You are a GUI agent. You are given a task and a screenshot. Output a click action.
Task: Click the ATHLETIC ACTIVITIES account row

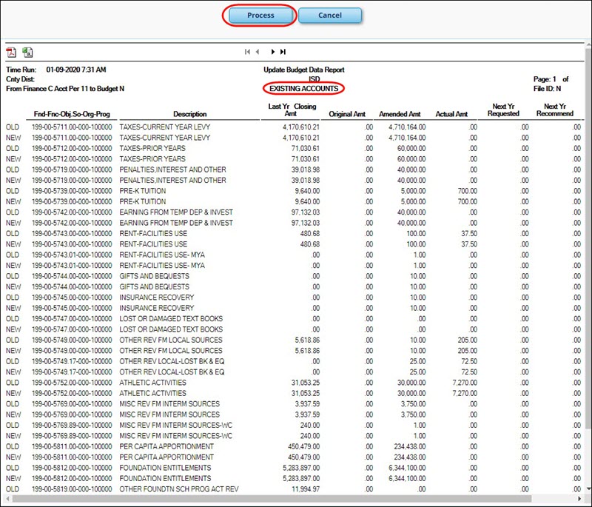tap(148, 383)
